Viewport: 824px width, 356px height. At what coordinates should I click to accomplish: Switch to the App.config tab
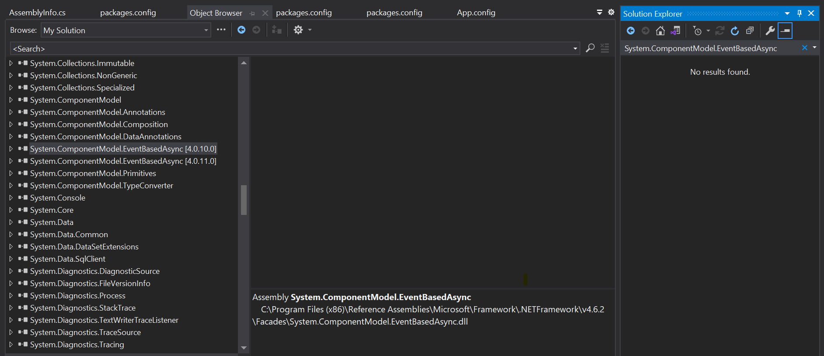pos(476,13)
